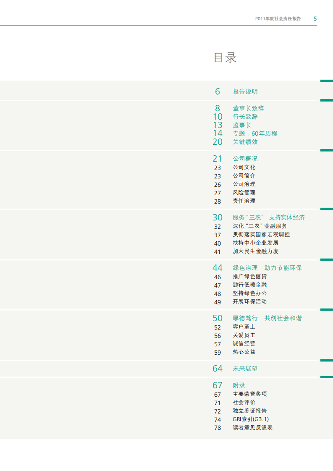Select the heading 厚德笃行 共创社会和谐
333x471 pixels.
267,318
